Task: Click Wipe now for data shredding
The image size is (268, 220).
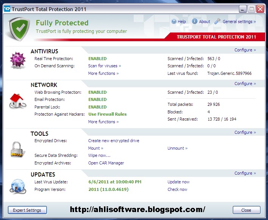Action: [99, 156]
